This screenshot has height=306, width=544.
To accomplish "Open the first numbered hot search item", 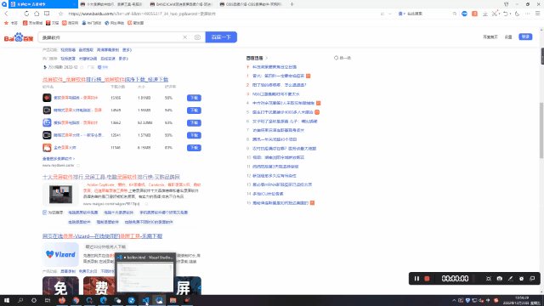I will pos(280,76).
